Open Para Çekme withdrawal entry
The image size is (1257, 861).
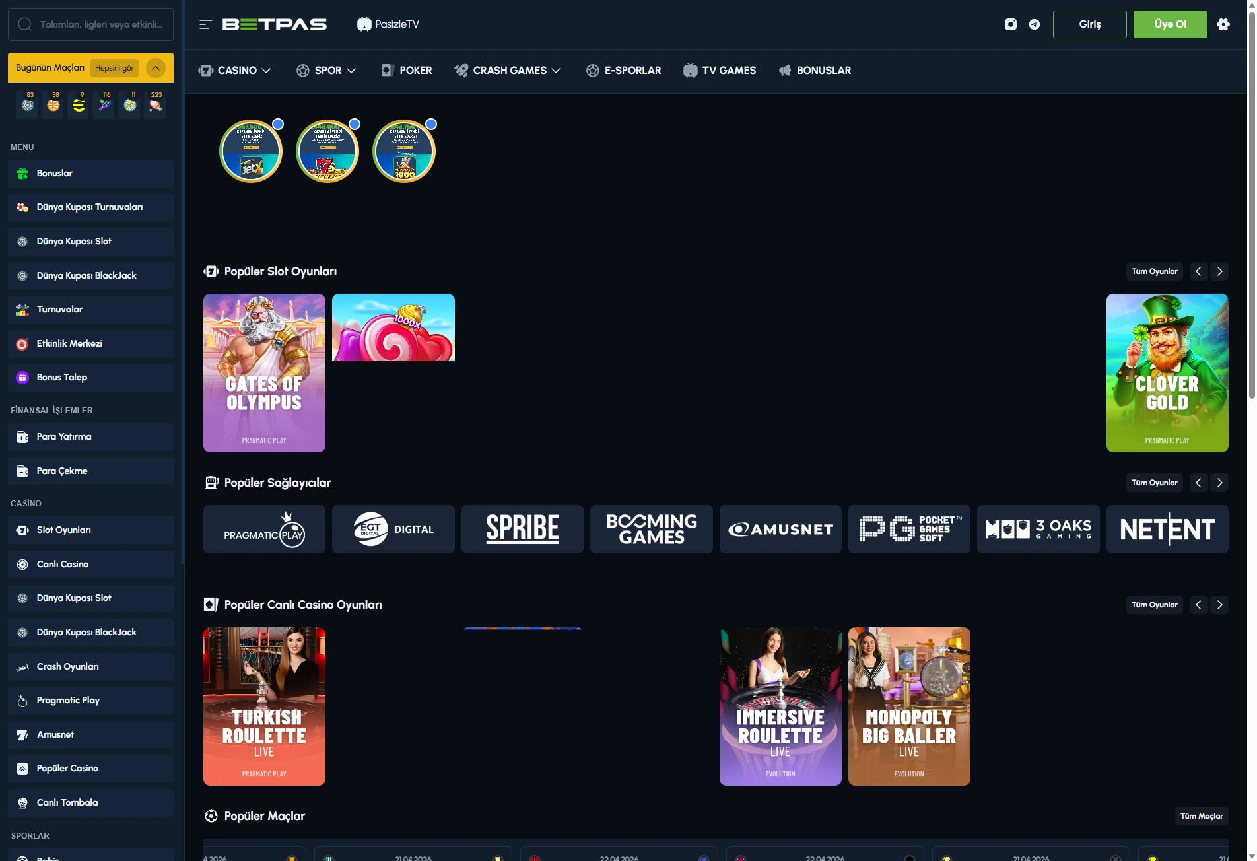tap(90, 471)
